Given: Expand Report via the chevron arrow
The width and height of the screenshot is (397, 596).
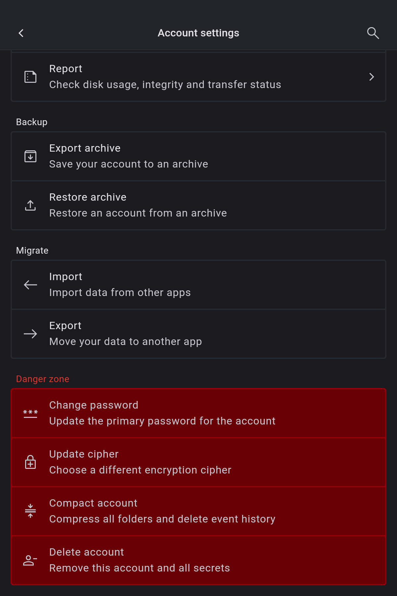Looking at the screenshot, I should [372, 77].
